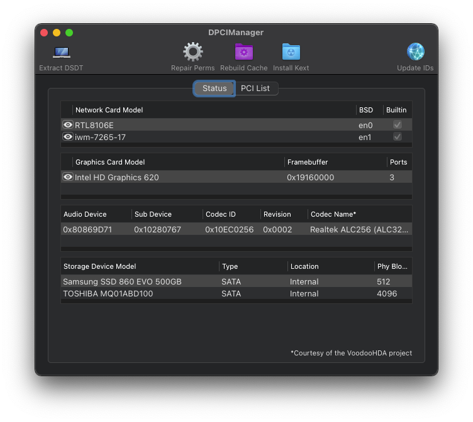Screen dimensions: 473x422
Task: Toggle the Builtin checkbox for iwm-7265-17
Action: (398, 136)
